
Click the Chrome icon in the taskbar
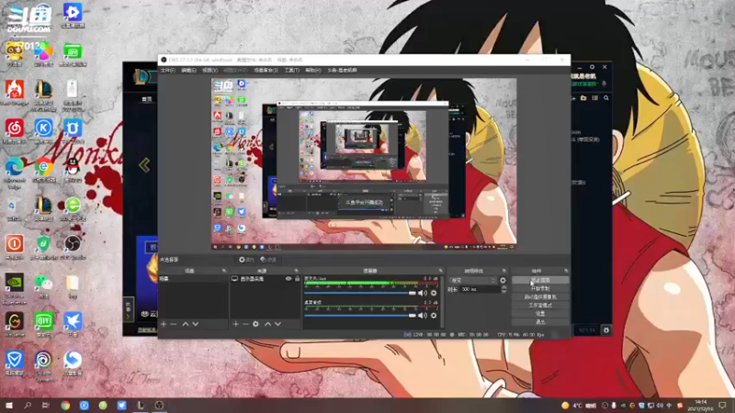tap(65, 405)
